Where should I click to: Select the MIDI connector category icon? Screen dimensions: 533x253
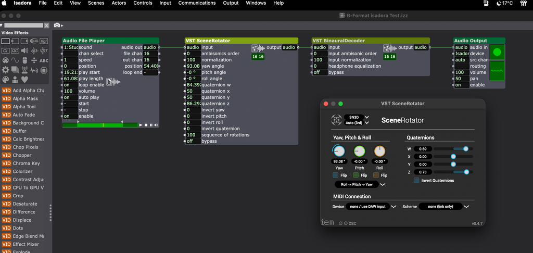pyautogui.click(x=5, y=60)
